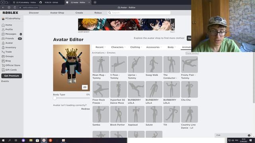The width and height of the screenshot is (255, 143).
Task: Reload the page with refresh icon
Action: [x=15, y=8]
